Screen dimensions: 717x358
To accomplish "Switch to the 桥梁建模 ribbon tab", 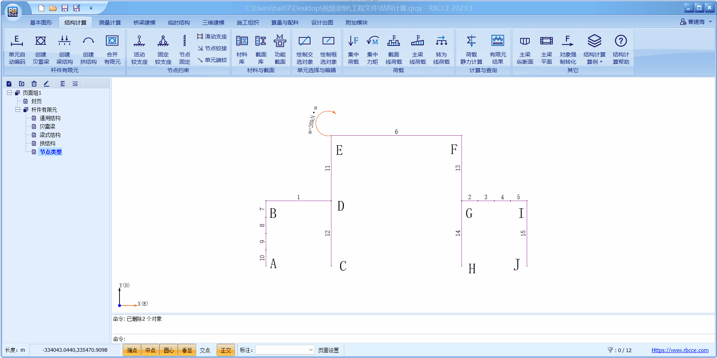I will [x=144, y=22].
